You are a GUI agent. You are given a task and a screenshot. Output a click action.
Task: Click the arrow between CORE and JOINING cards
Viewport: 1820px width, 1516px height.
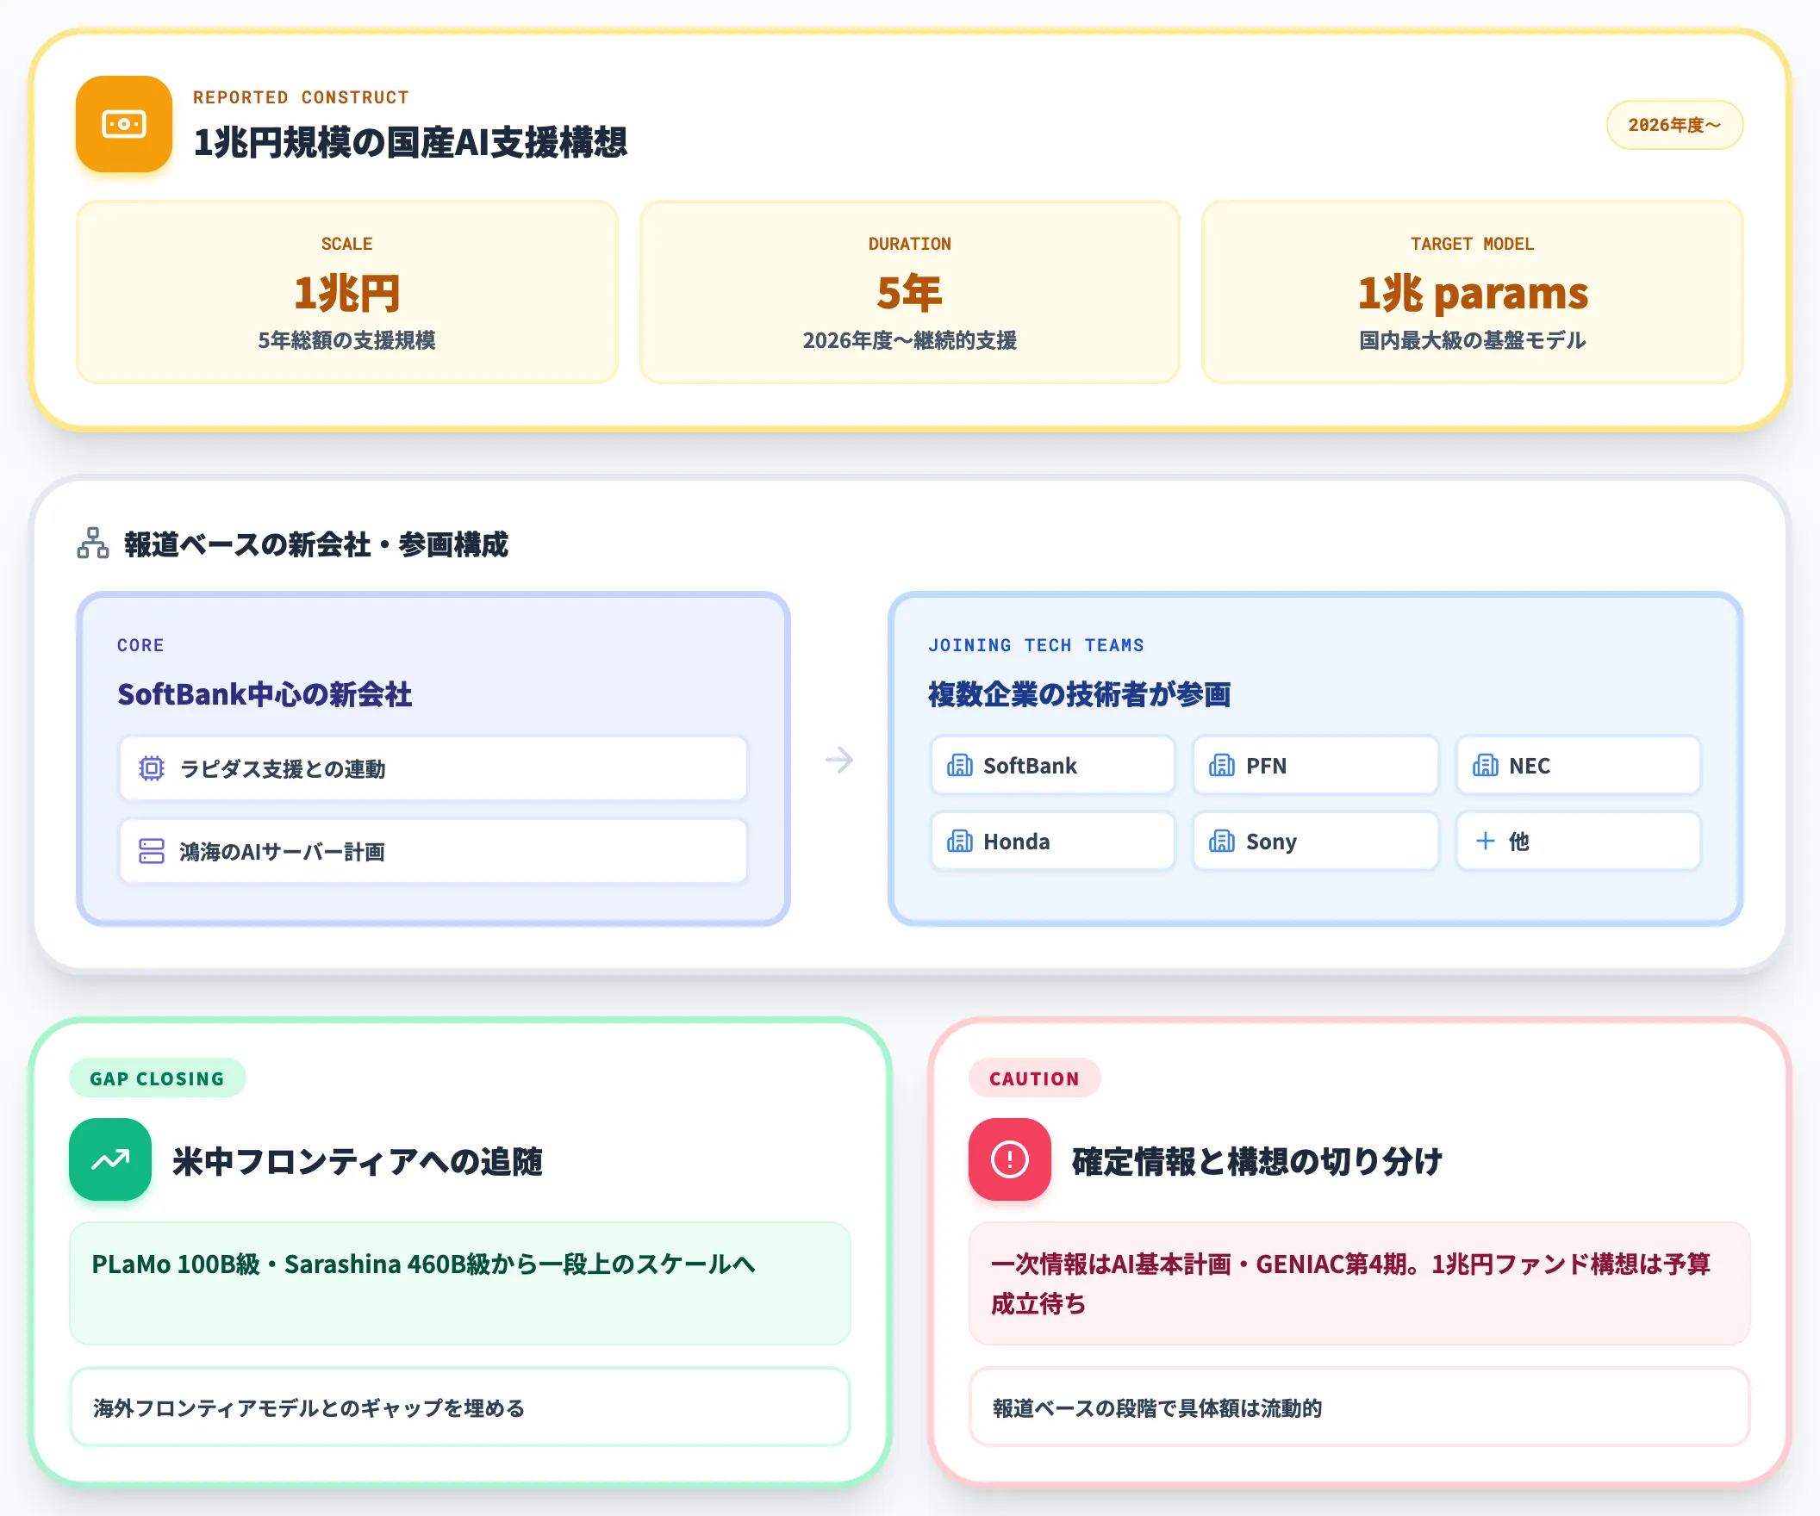[839, 760]
